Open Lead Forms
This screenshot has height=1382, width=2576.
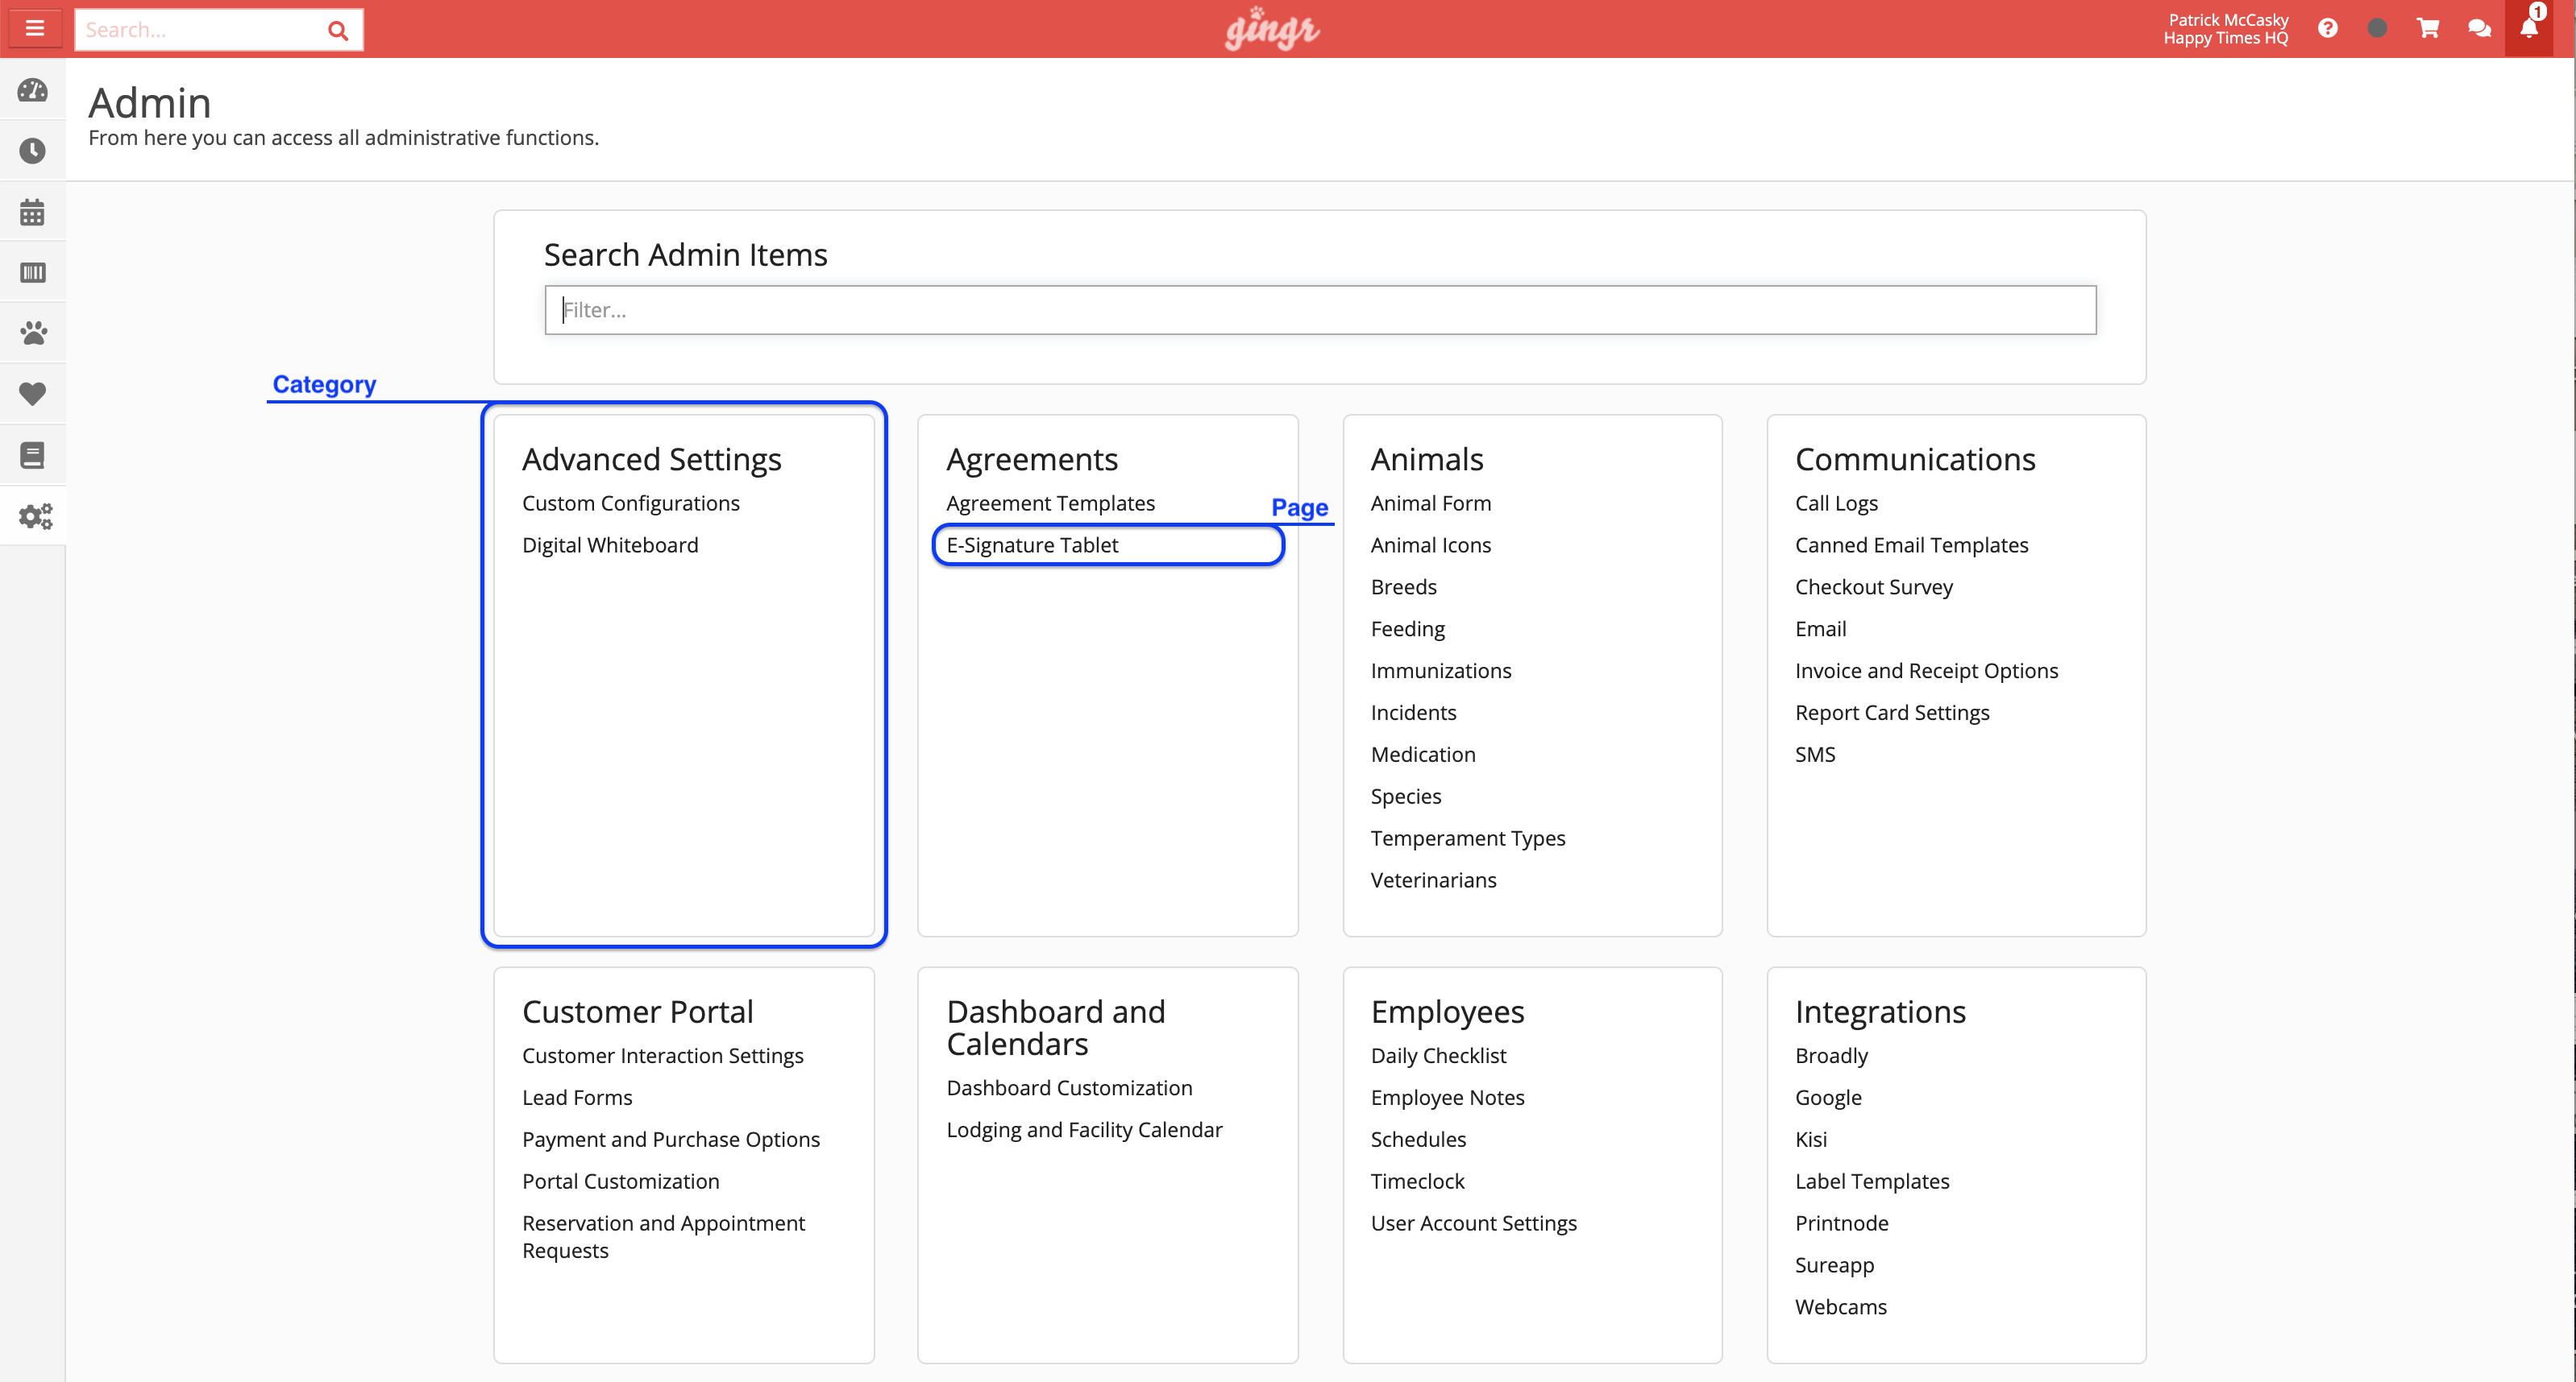click(x=577, y=1099)
